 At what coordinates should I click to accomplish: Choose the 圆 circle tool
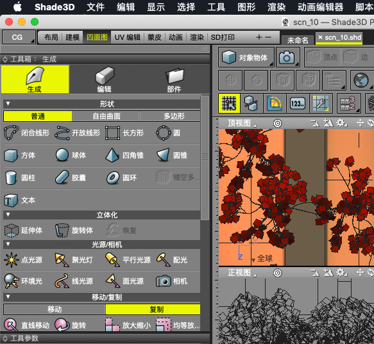click(x=168, y=133)
